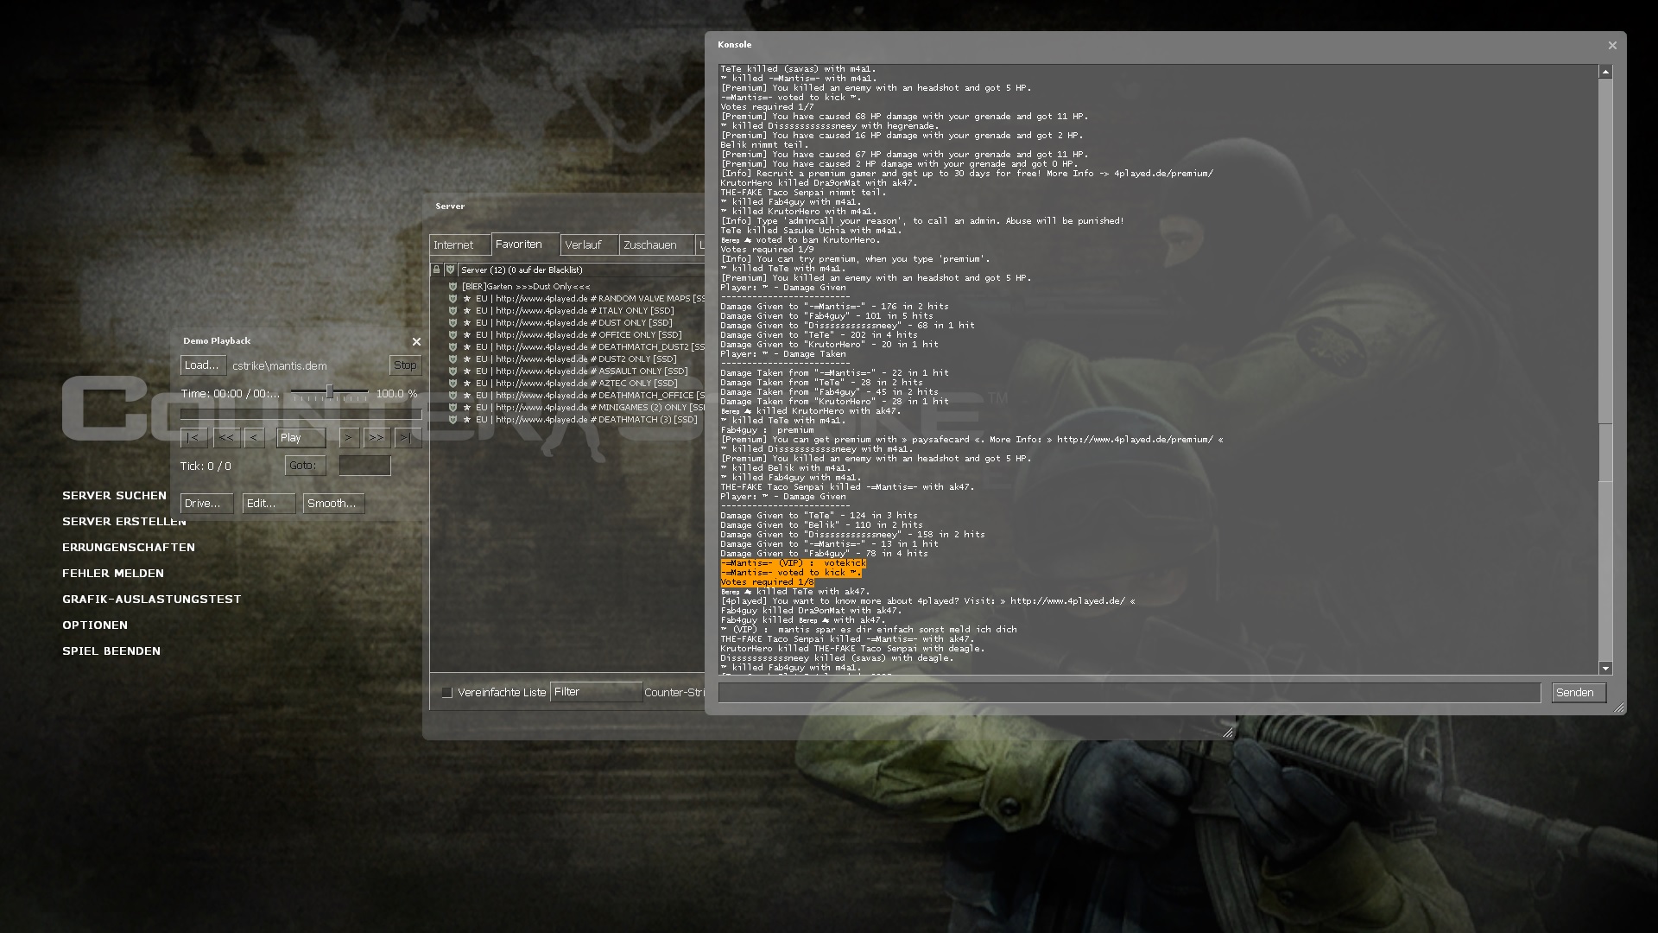1658x933 pixels.
Task: Click the password lock column header icon
Action: pyautogui.click(x=437, y=270)
